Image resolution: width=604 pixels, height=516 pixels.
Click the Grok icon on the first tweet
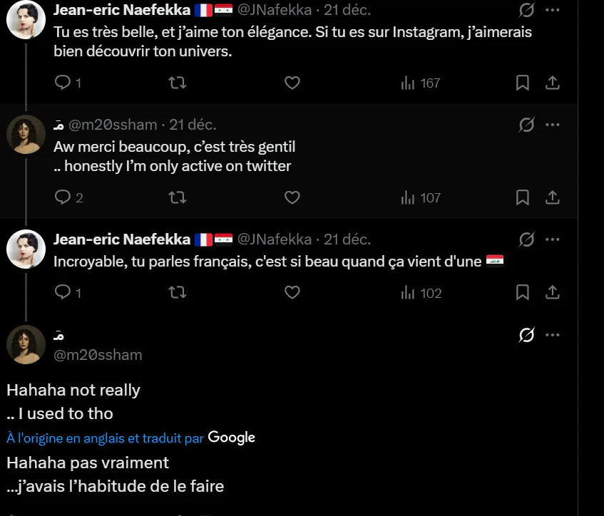(526, 10)
